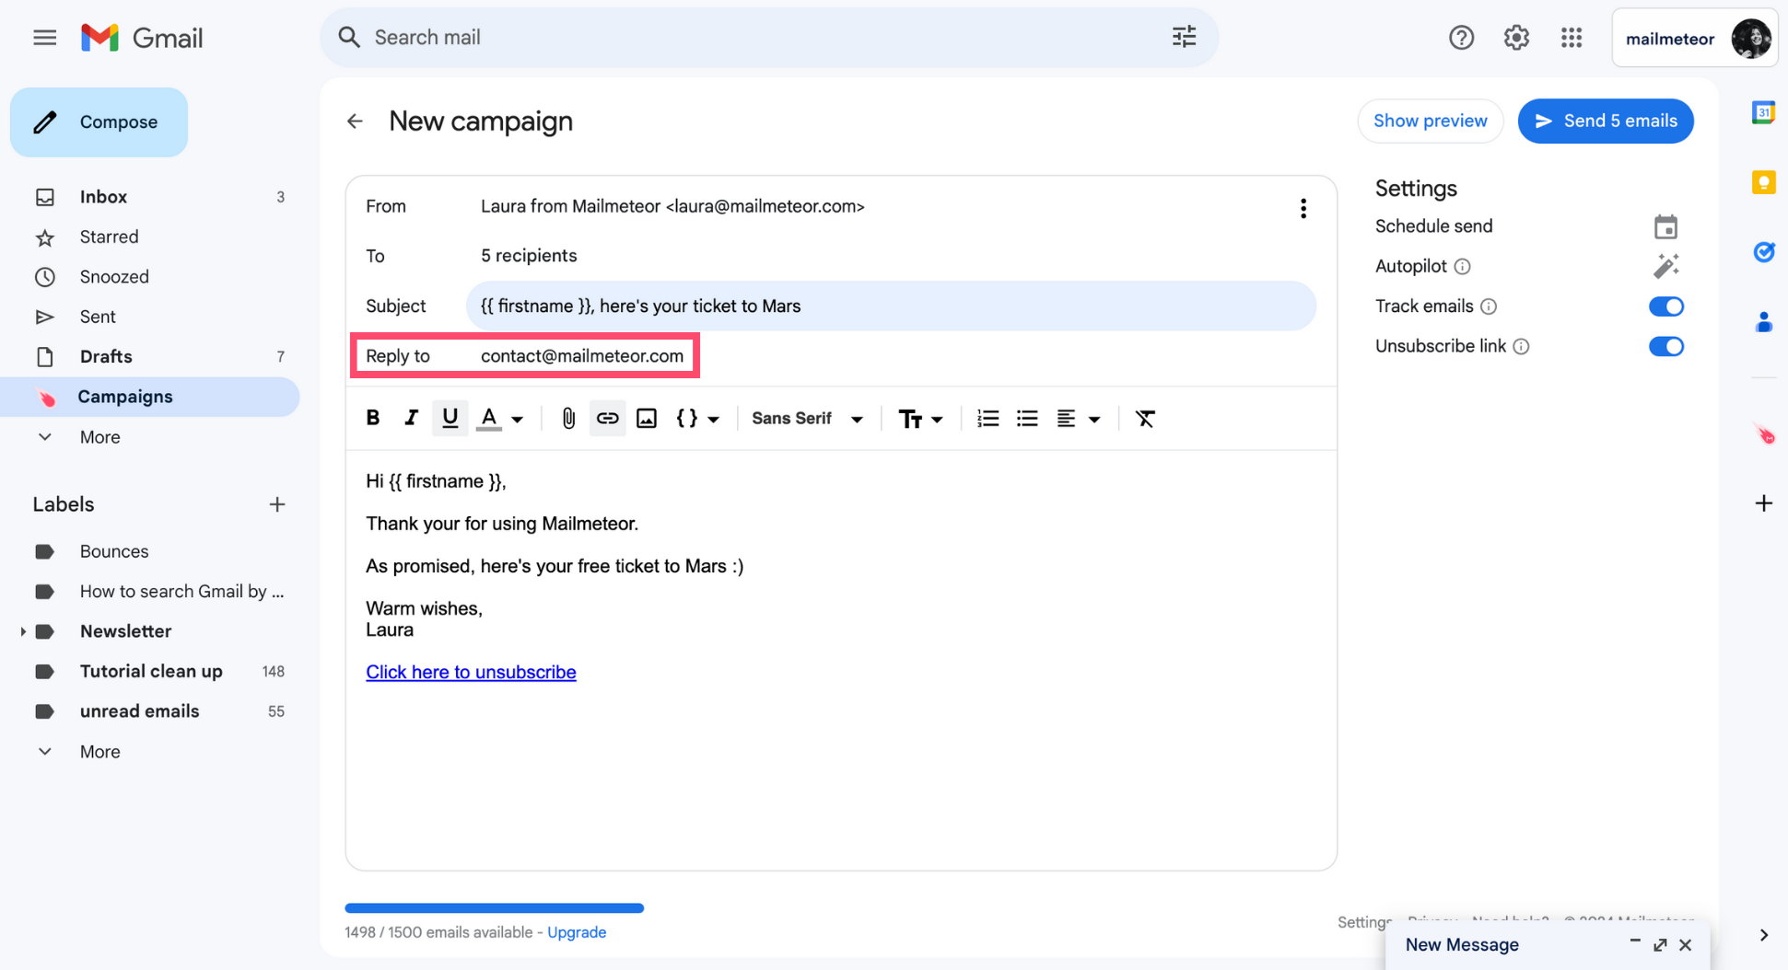1788x970 pixels.
Task: Create a new label with plus icon
Action: [276, 504]
